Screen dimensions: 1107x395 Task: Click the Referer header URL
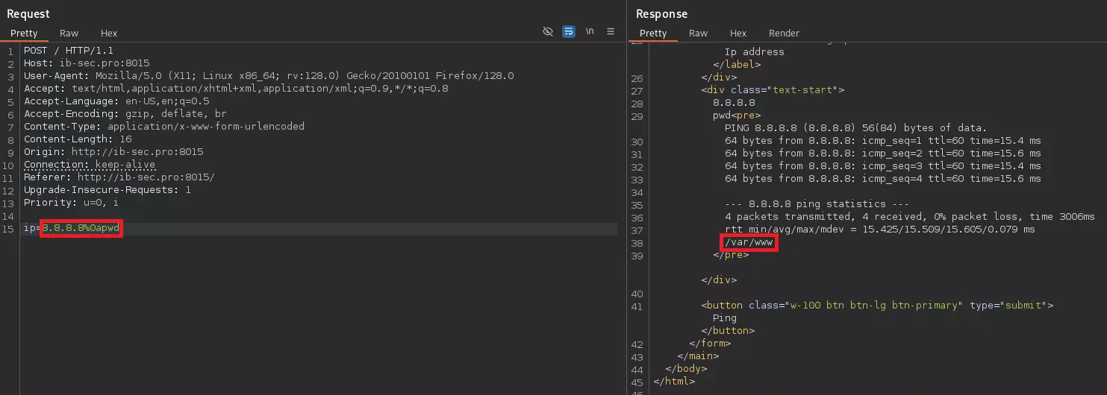(x=146, y=177)
